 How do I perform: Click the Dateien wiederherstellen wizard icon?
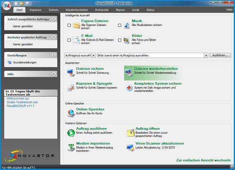129,73
